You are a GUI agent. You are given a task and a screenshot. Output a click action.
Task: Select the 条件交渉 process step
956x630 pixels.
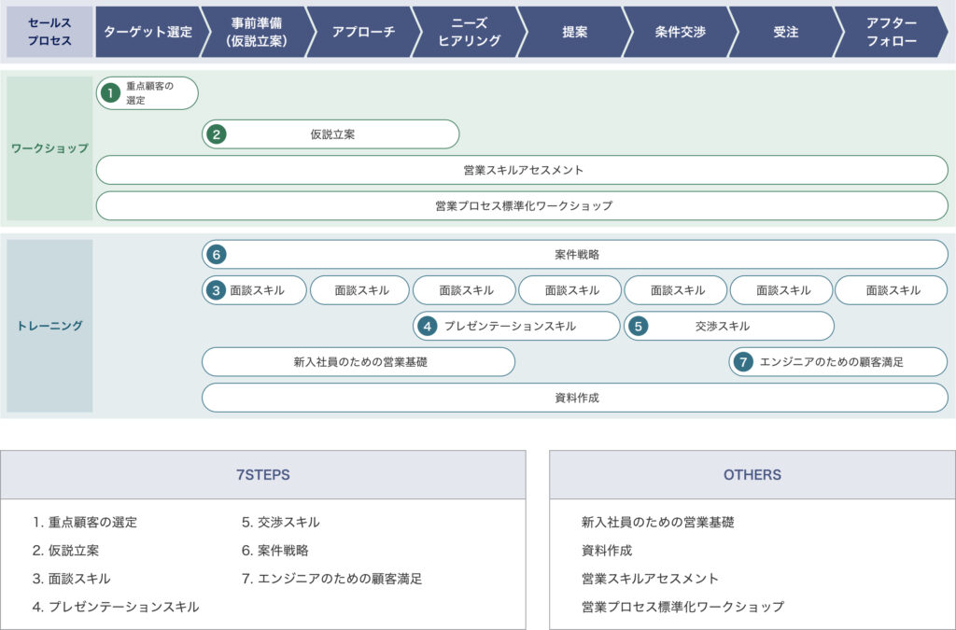(x=680, y=33)
